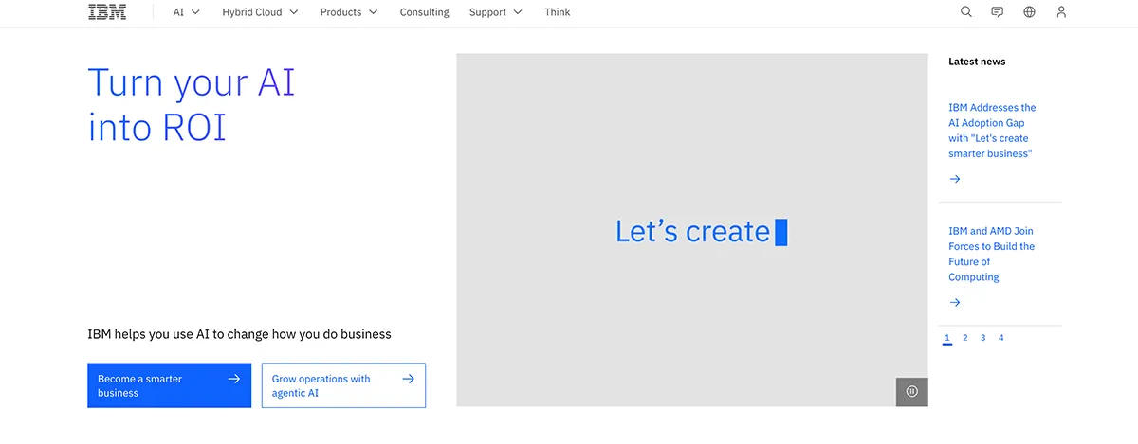This screenshot has width=1138, height=444.
Task: Click Become a smarter business button
Action: 170,385
